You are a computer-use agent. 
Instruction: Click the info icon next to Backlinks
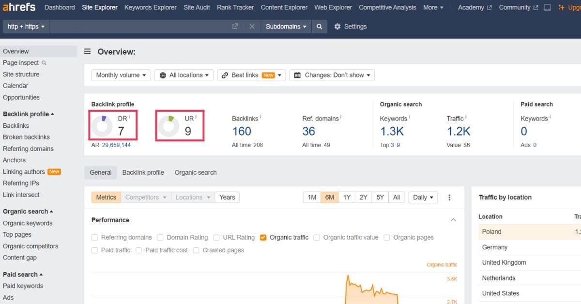point(260,117)
